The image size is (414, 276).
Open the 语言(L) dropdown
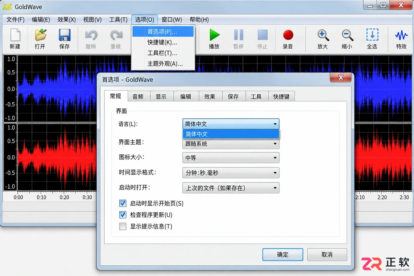[231, 124]
